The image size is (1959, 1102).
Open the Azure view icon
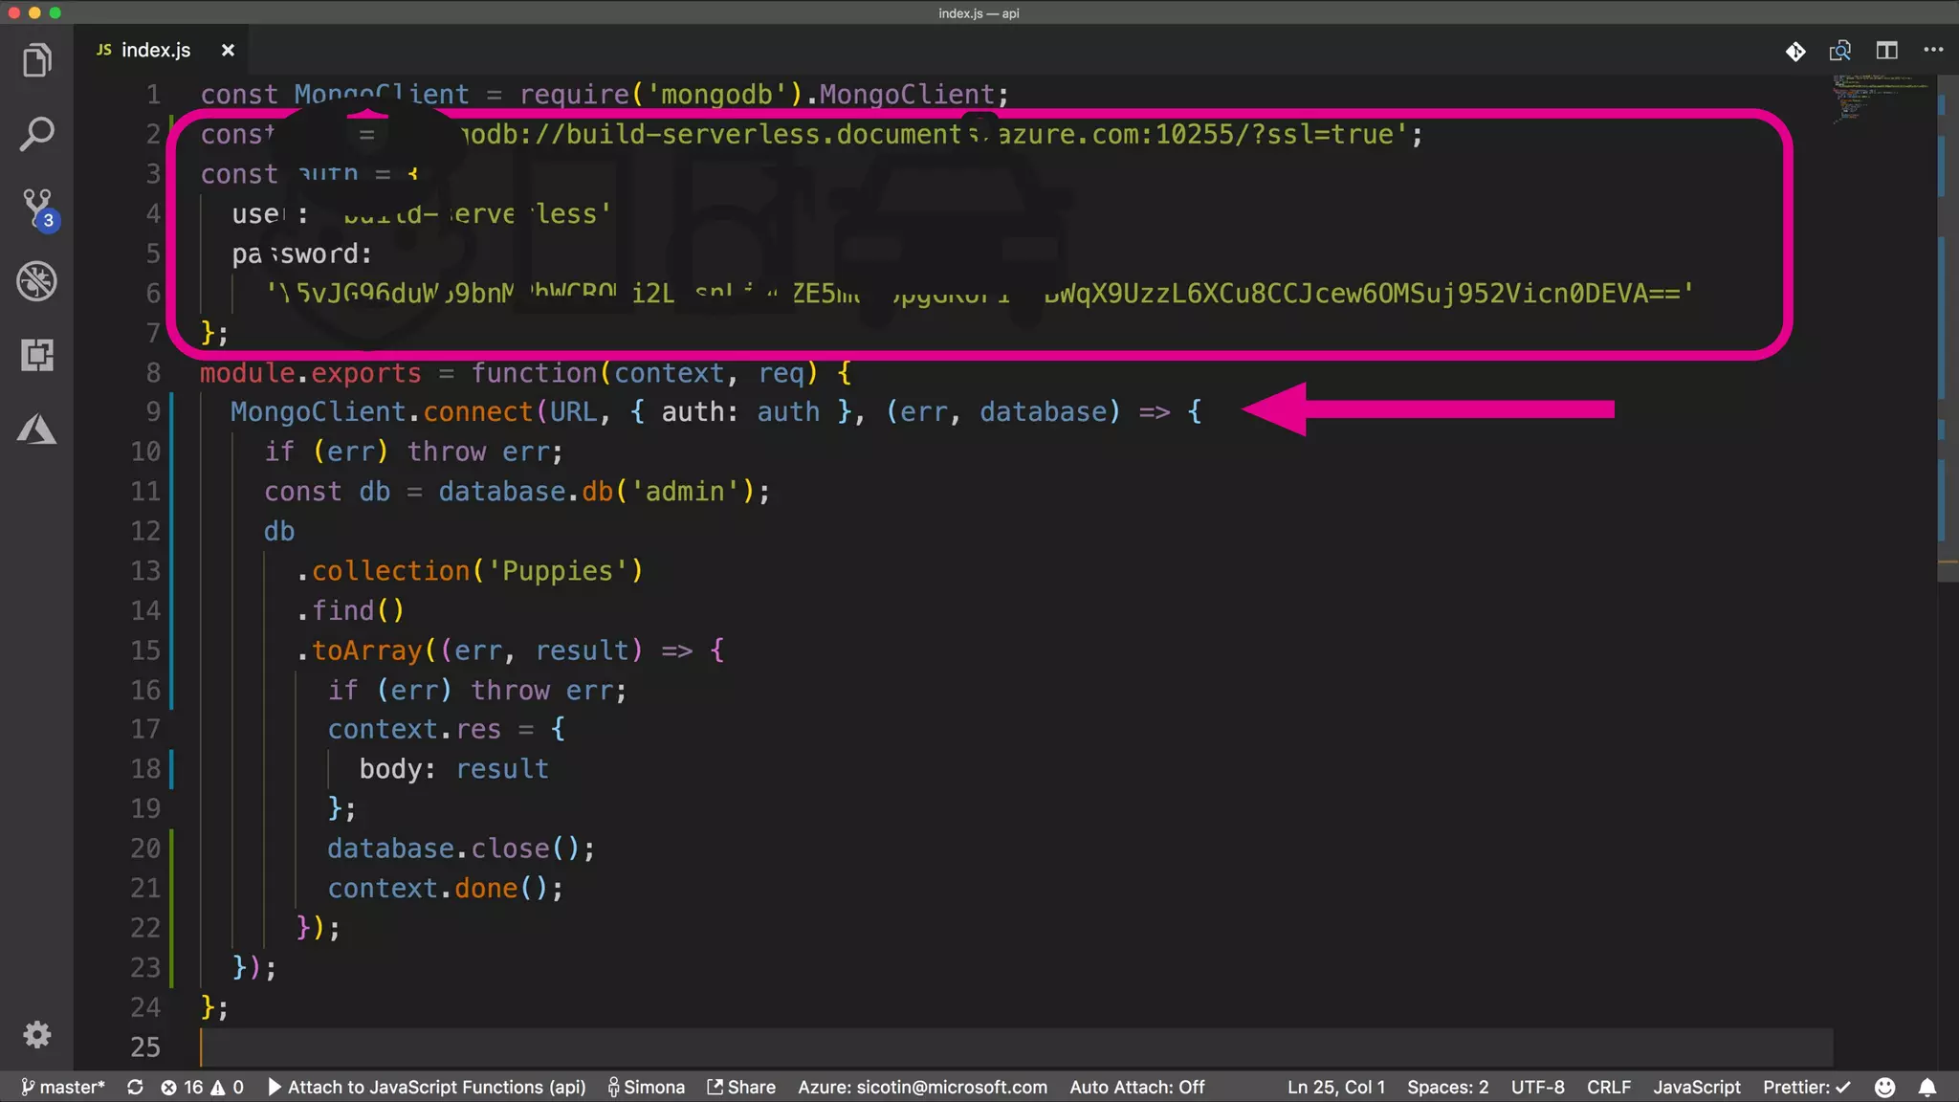pyautogui.click(x=36, y=429)
